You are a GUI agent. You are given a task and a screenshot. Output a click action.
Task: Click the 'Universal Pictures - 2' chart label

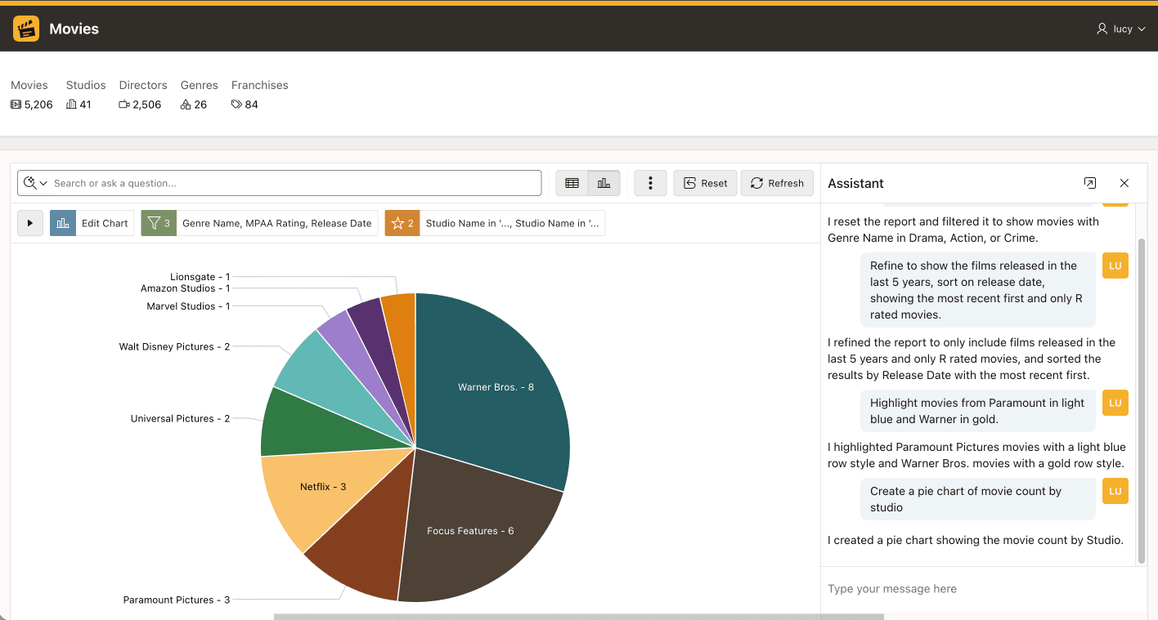coord(180,419)
